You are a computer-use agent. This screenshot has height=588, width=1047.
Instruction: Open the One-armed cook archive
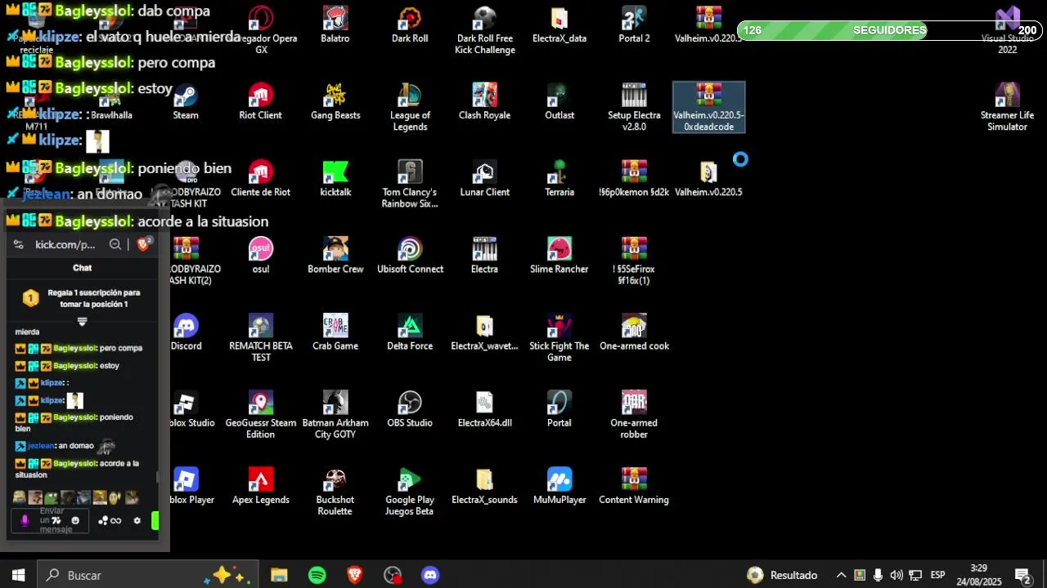coord(634,332)
